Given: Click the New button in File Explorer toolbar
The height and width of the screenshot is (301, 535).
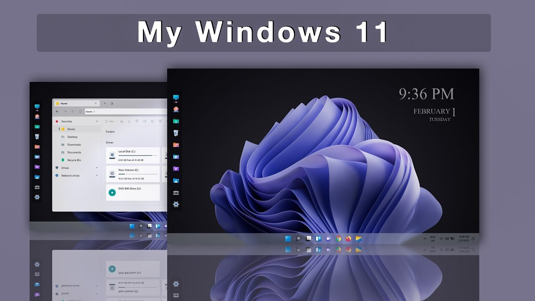Looking at the screenshot, I should pyautogui.click(x=110, y=121).
